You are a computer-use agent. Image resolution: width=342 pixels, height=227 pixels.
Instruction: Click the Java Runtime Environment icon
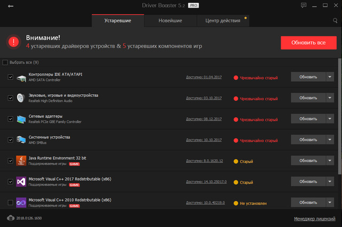pyautogui.click(x=21, y=161)
